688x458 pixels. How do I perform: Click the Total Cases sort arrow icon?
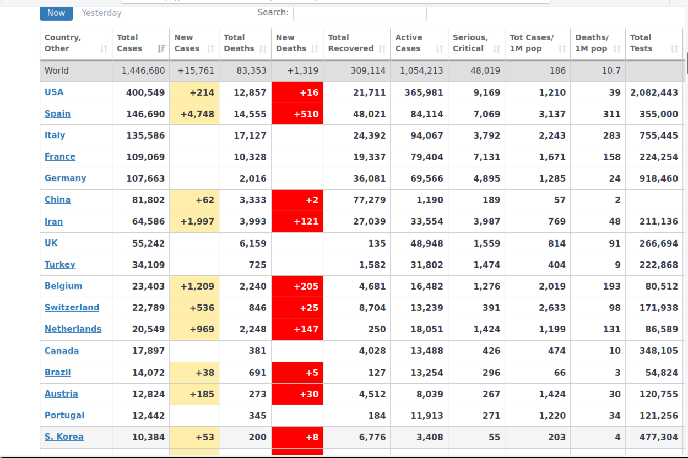161,49
